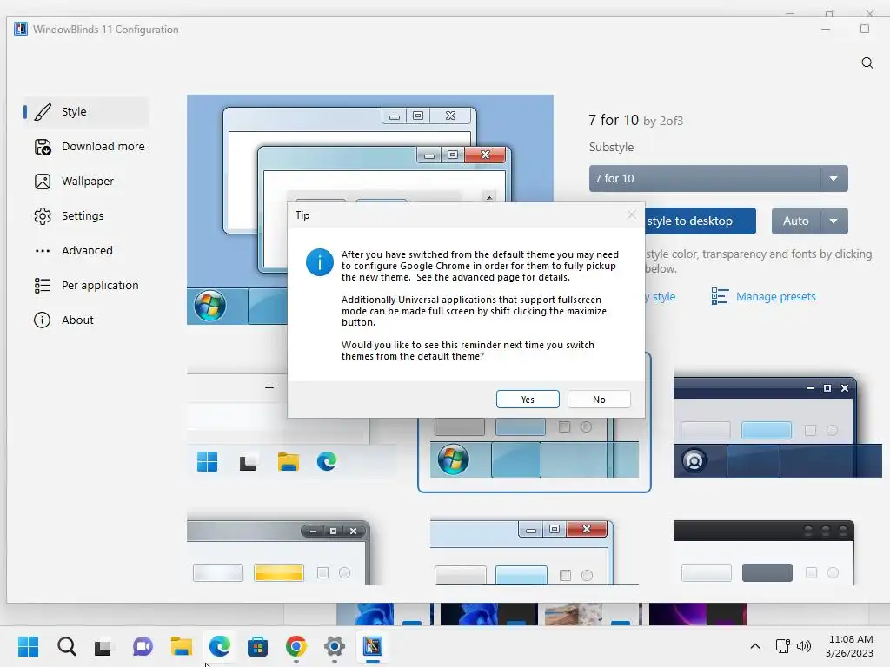Viewport: 890px width, 667px height.
Task: Open Task View from taskbar
Action: coord(104,646)
